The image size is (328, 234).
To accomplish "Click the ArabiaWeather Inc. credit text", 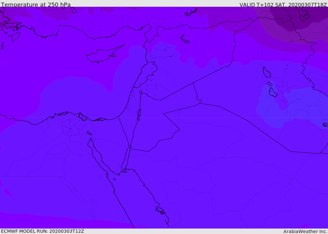I will 305,231.
